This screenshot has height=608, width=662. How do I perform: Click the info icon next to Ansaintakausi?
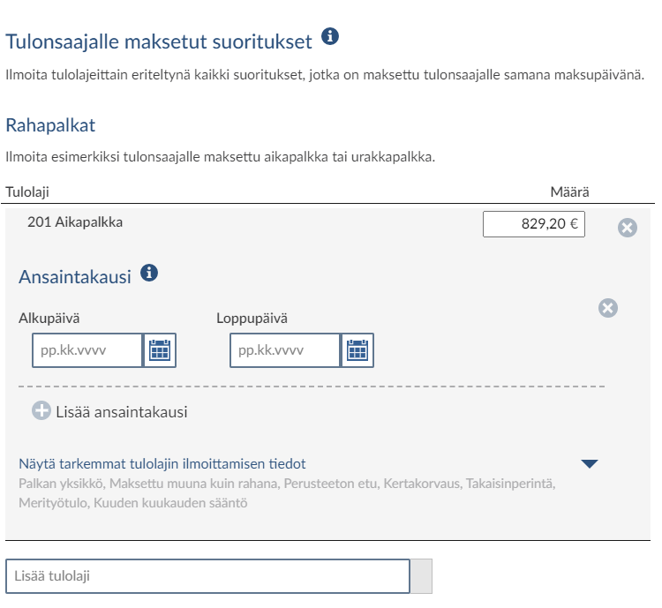(149, 273)
